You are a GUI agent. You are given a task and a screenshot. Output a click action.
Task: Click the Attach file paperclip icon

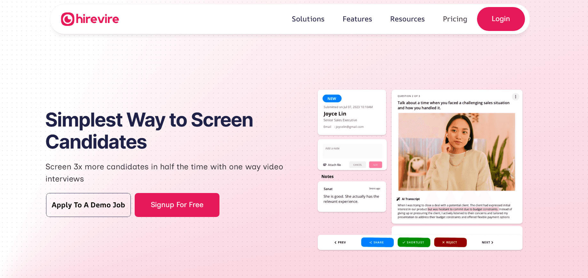click(x=325, y=165)
